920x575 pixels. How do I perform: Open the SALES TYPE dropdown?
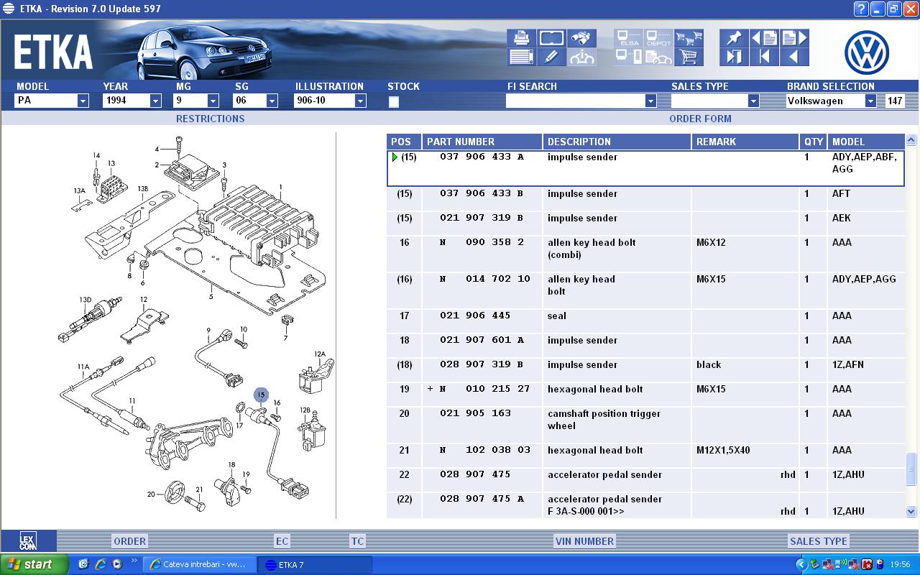[753, 101]
